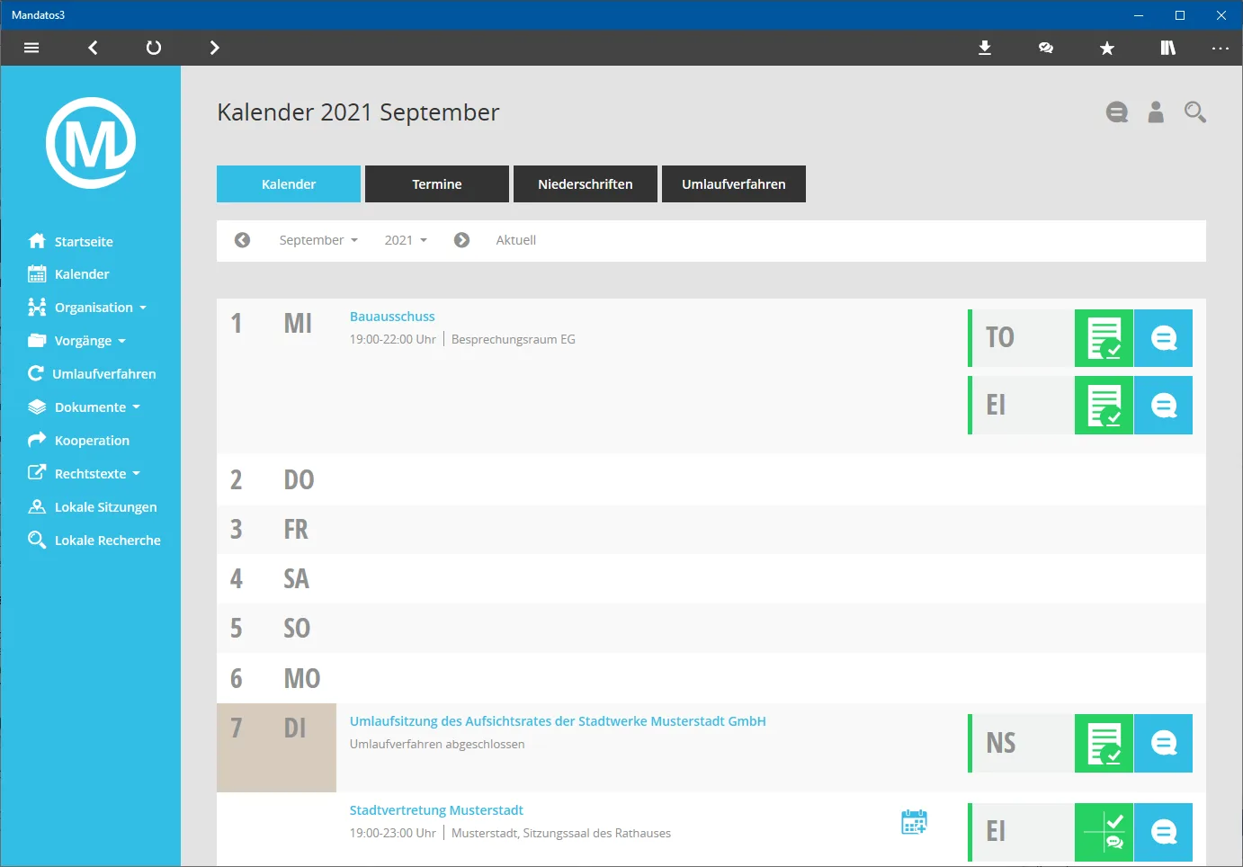1243x867 pixels.
Task: Open Kalender in the sidebar
Action: click(x=68, y=274)
